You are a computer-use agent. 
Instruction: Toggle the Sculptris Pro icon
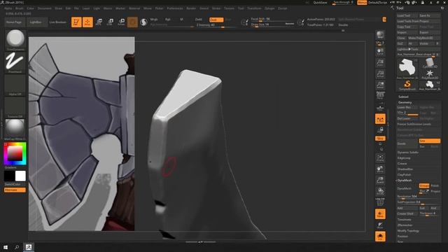point(143,22)
